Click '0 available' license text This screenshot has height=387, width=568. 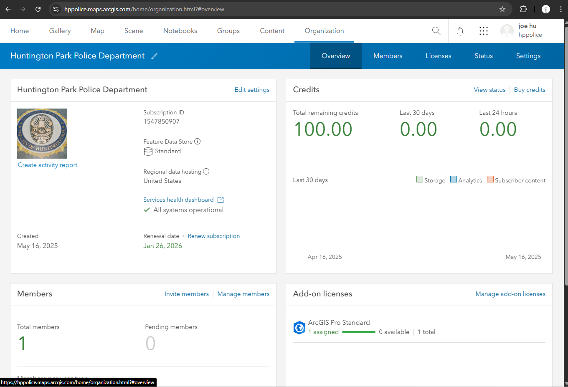394,332
